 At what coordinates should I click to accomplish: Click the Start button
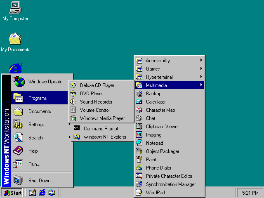pyautogui.click(x=12, y=193)
